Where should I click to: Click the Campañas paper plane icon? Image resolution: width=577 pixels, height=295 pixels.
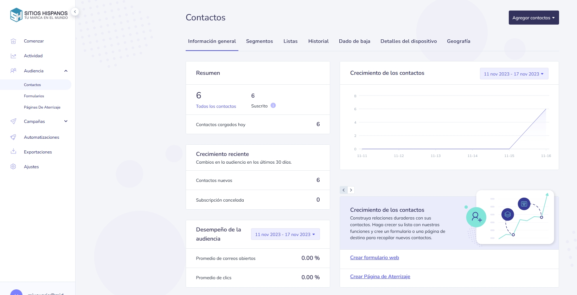pos(13,121)
